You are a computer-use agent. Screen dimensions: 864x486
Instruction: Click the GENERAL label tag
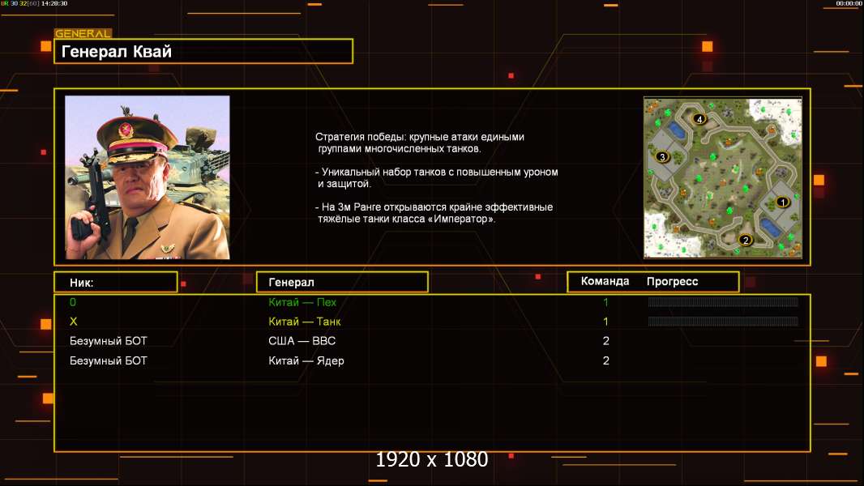click(x=83, y=33)
